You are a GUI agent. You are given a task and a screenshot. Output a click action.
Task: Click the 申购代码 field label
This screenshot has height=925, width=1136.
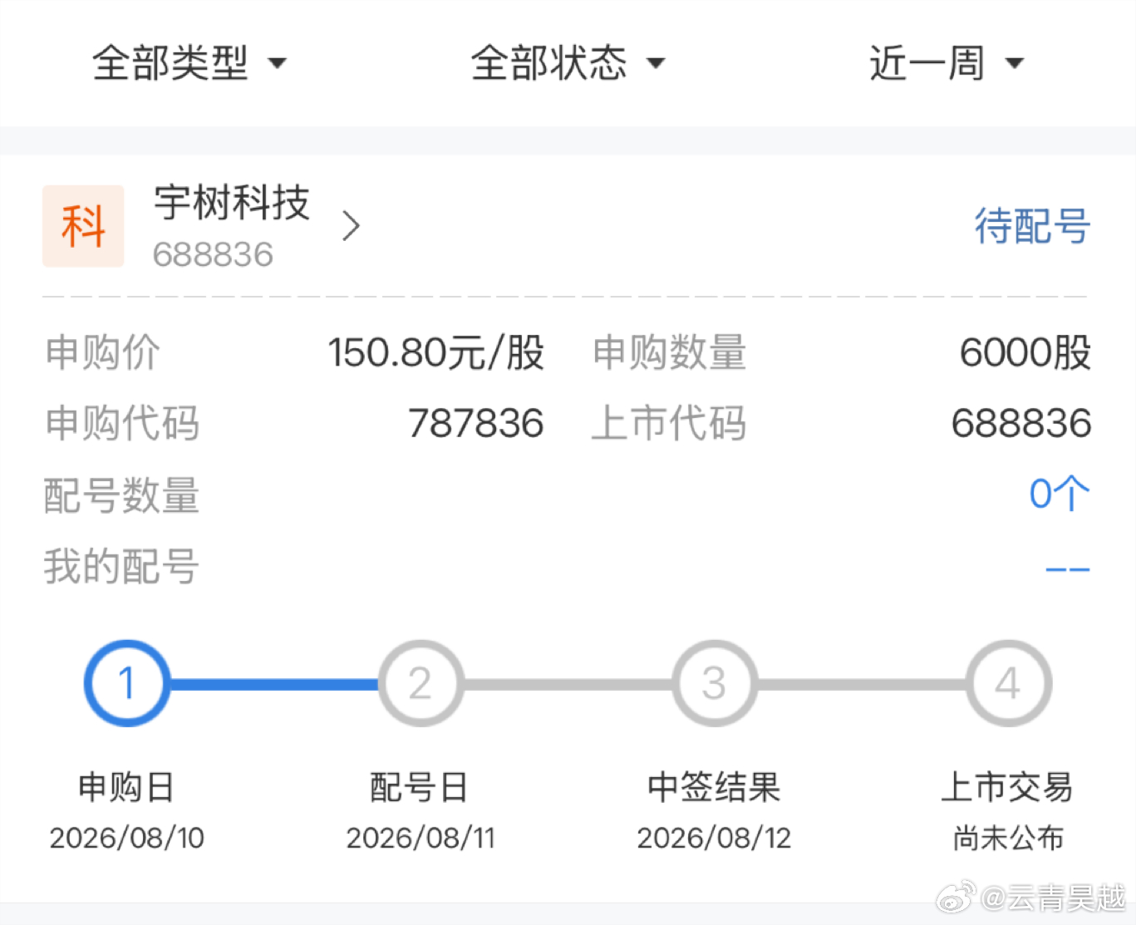[121, 423]
